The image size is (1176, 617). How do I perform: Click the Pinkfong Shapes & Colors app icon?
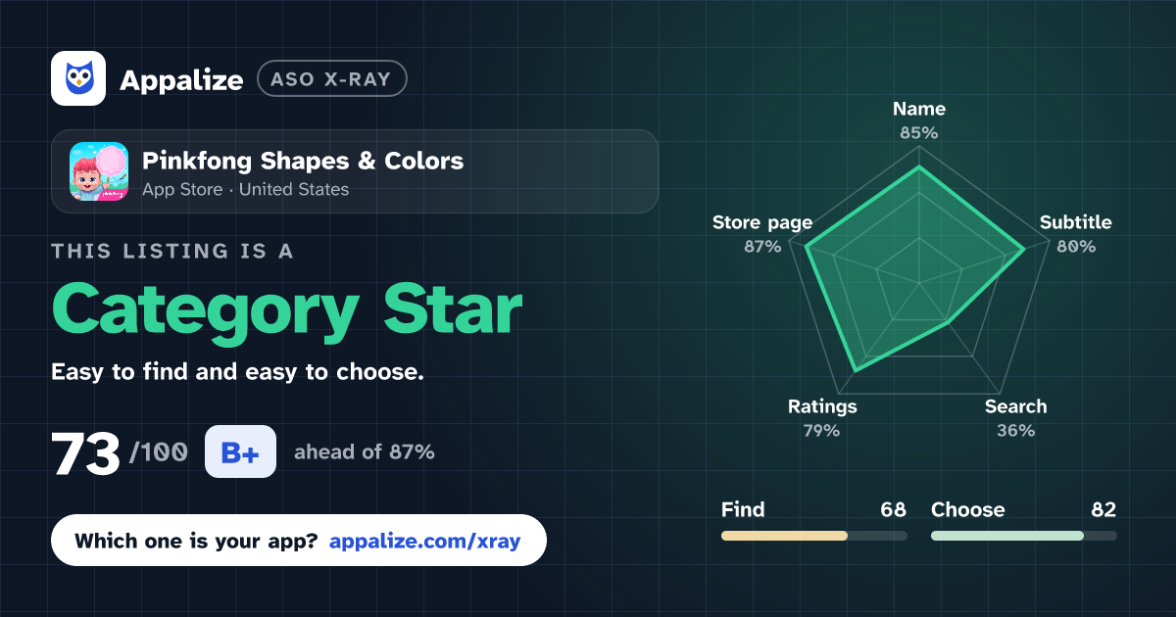pos(99,171)
